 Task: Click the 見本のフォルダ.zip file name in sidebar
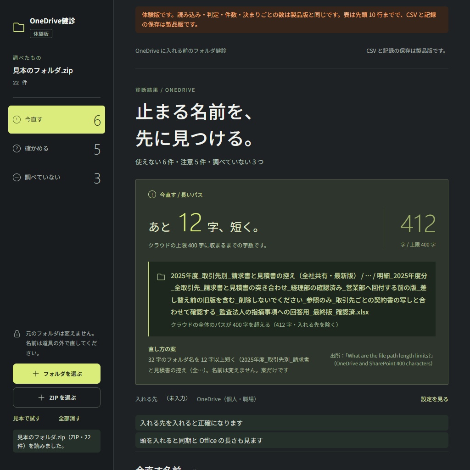point(43,70)
